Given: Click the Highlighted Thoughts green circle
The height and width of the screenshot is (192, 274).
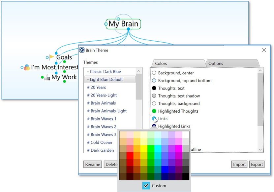Looking at the screenshot, I should point(154,111).
